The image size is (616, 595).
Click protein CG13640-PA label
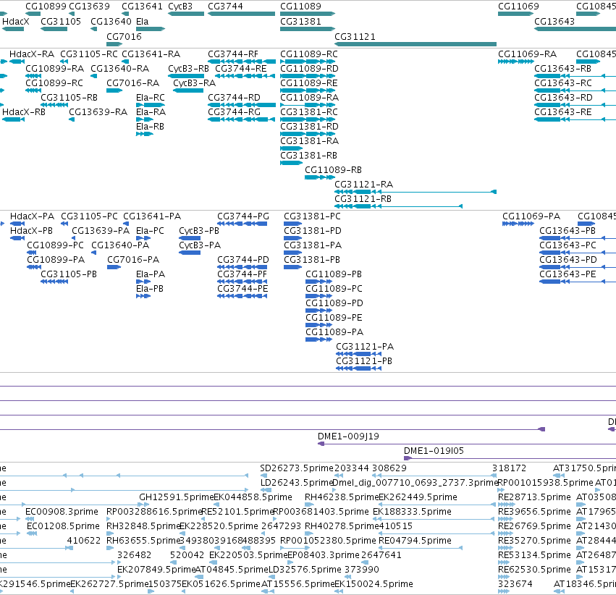(x=120, y=245)
